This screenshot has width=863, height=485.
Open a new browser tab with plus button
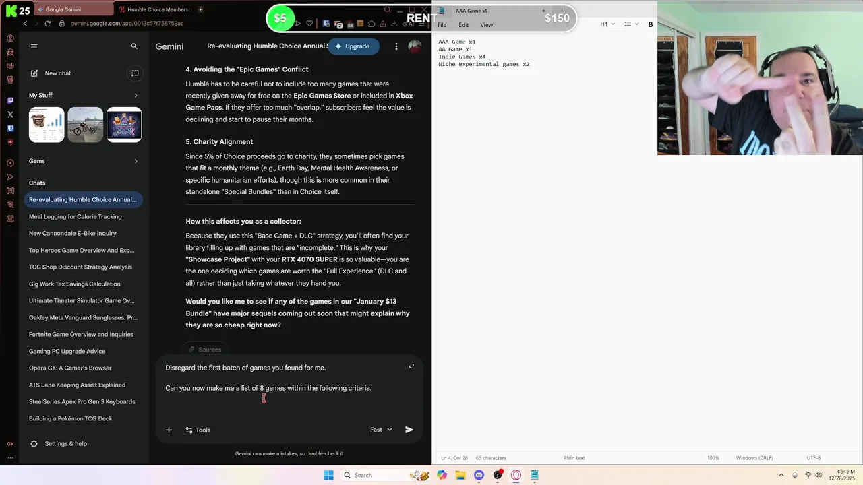click(x=201, y=9)
